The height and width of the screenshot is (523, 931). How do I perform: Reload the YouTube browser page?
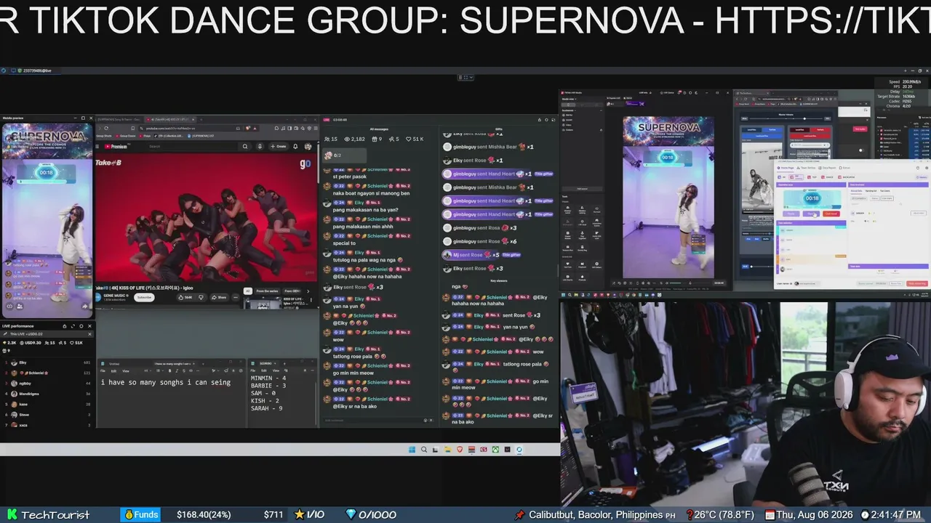(106, 129)
